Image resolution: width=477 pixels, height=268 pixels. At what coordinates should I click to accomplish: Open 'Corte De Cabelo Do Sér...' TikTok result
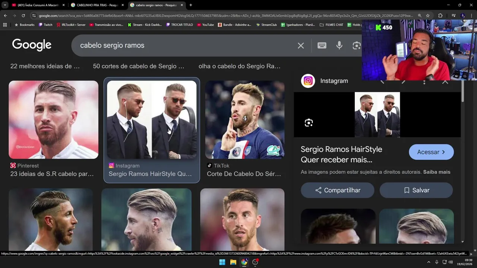pyautogui.click(x=244, y=174)
